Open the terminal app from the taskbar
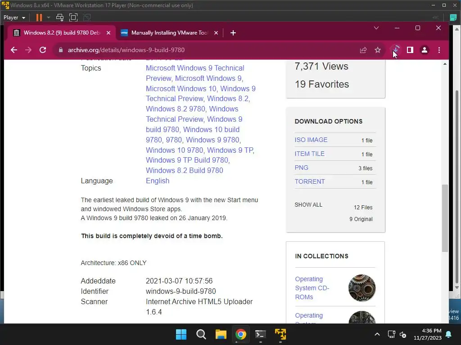Screen dimensions: 461x345 (x=261, y=334)
